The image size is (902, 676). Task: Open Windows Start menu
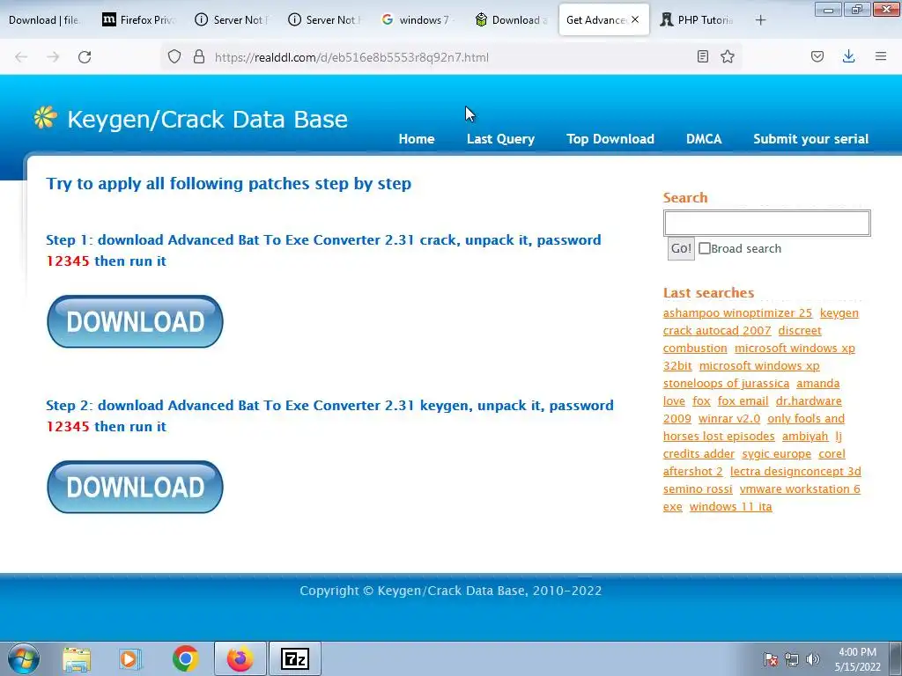pos(24,658)
